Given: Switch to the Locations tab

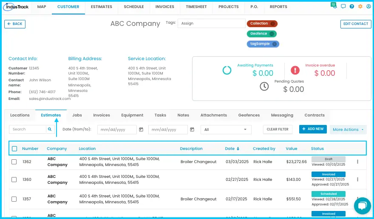Looking at the screenshot, I should point(20,115).
